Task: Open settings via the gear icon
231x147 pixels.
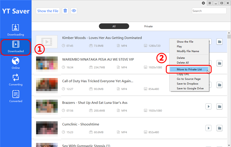Action: 203,3
